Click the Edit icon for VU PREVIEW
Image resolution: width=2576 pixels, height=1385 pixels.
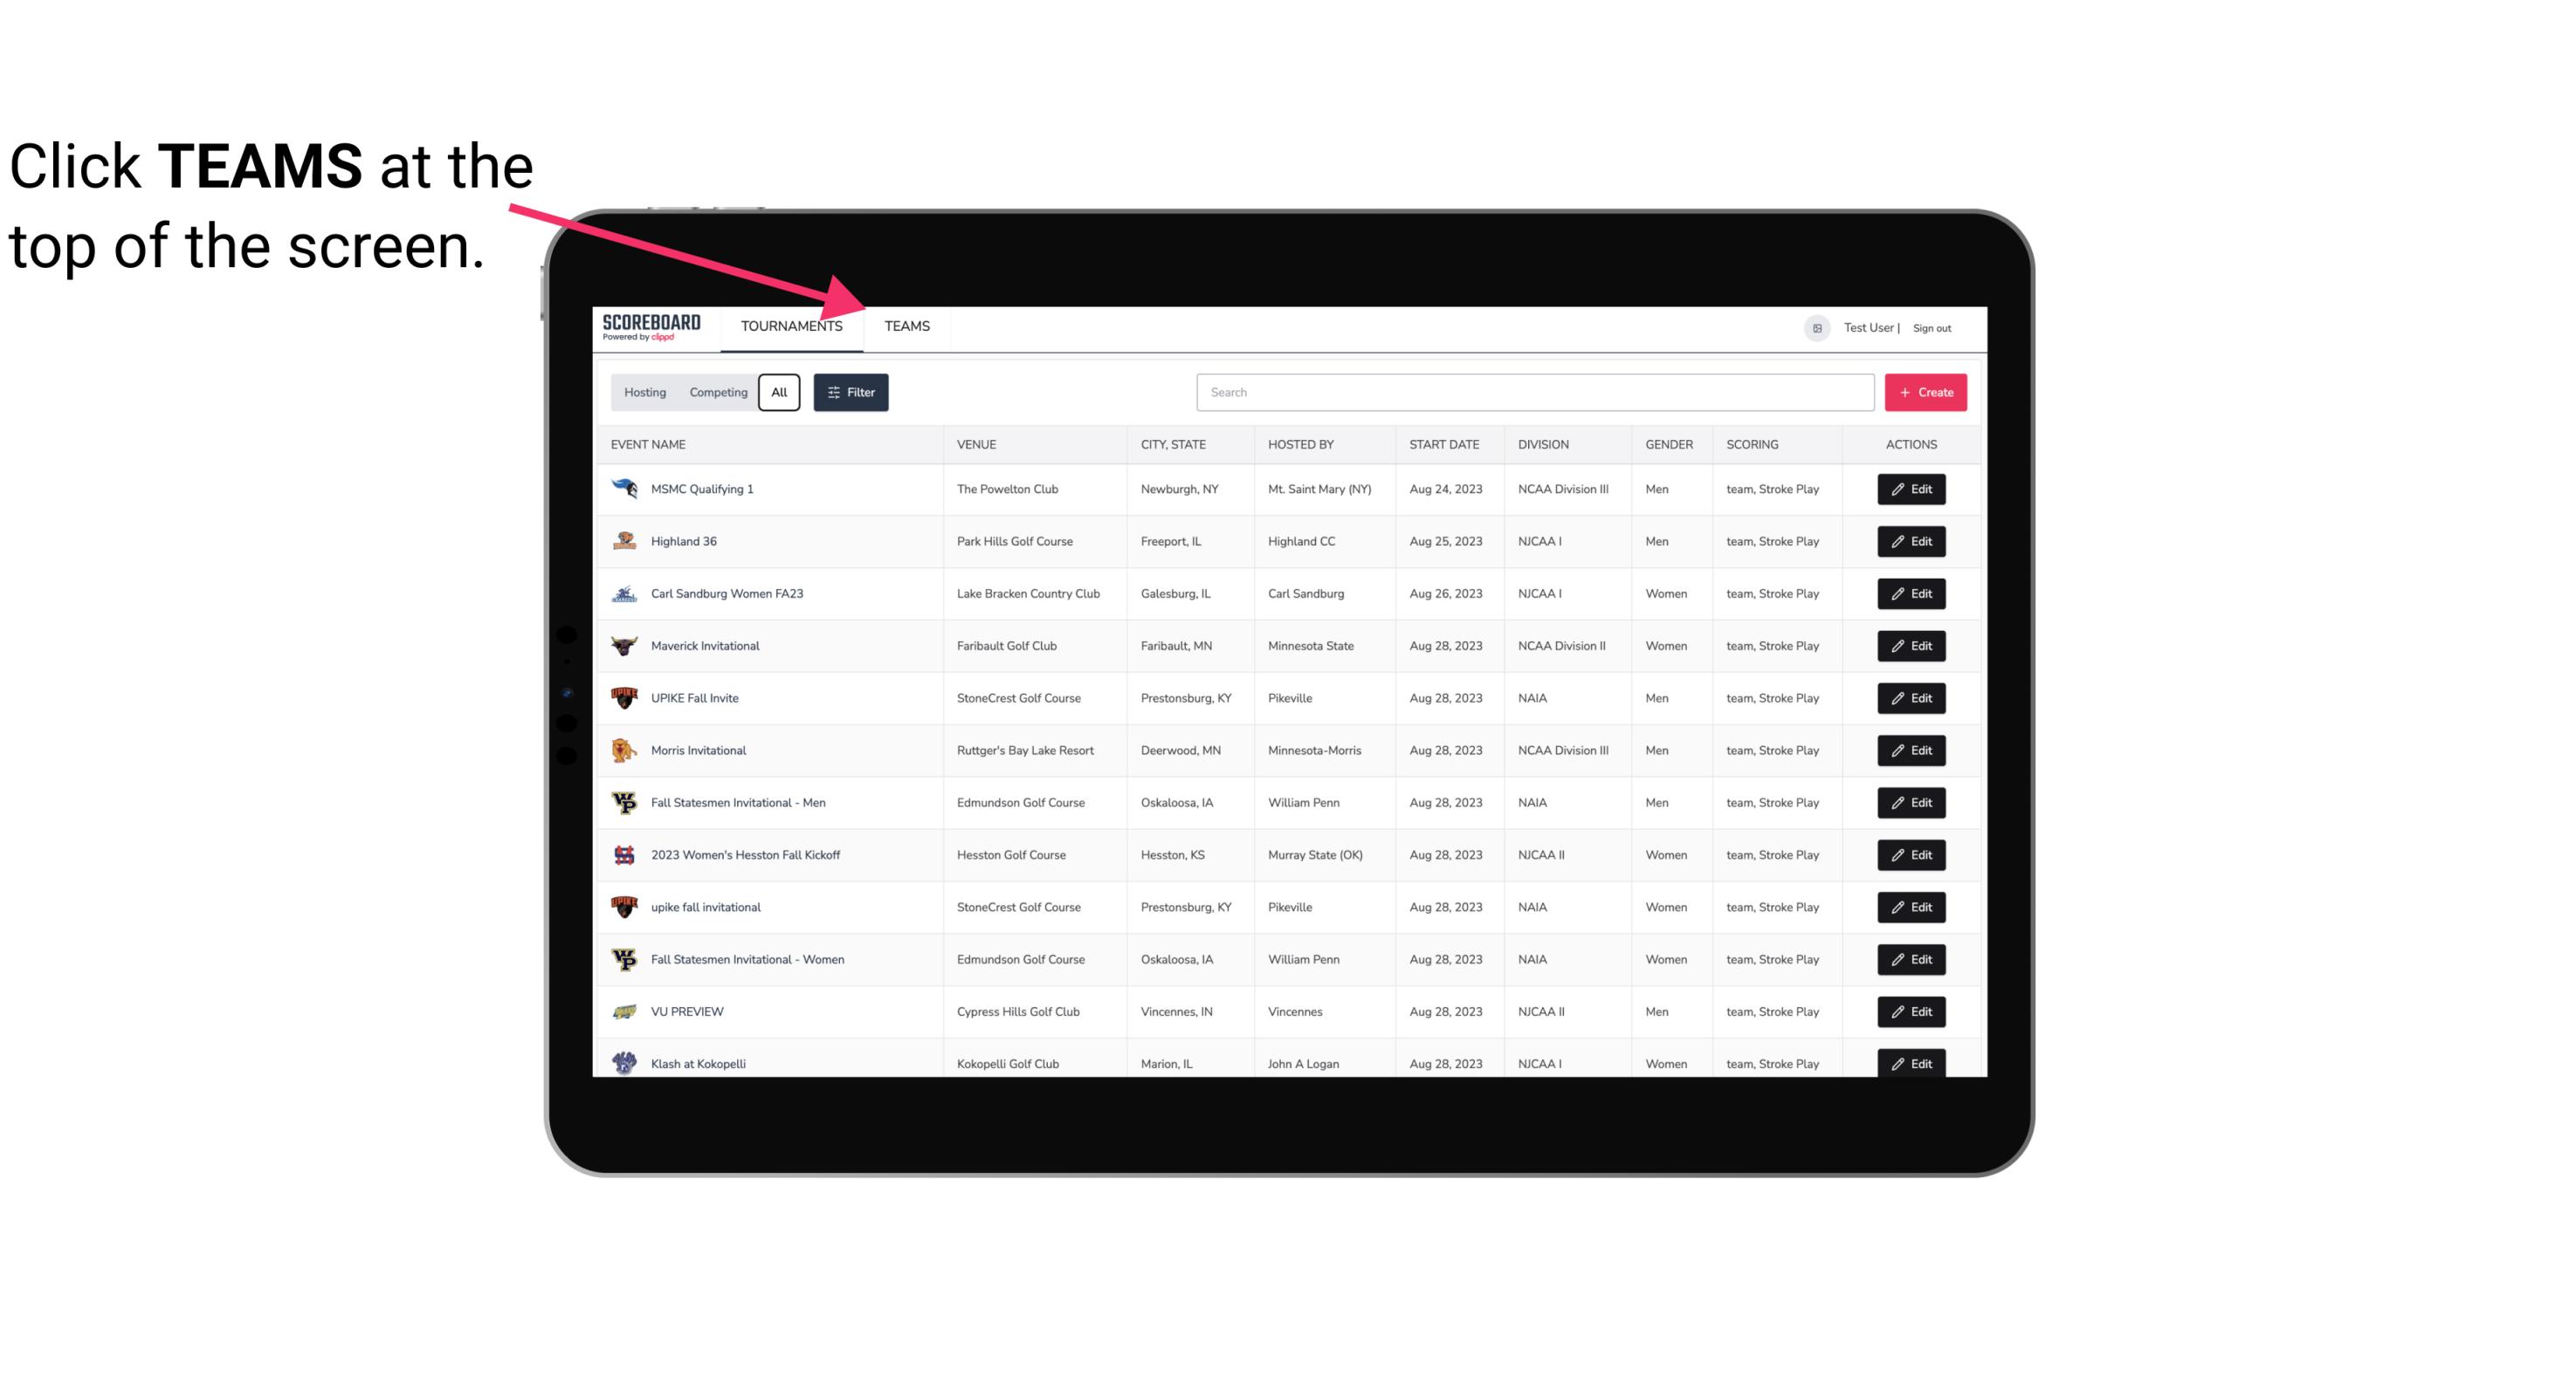[x=1911, y=1011]
